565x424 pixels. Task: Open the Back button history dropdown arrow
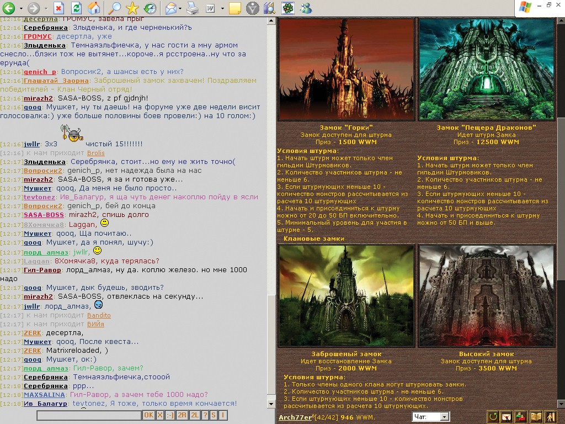click(21, 8)
